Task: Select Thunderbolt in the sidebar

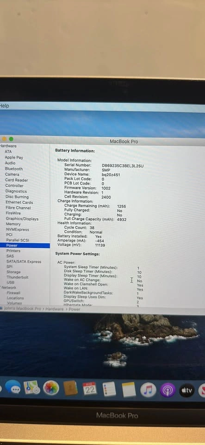Action: (18, 277)
